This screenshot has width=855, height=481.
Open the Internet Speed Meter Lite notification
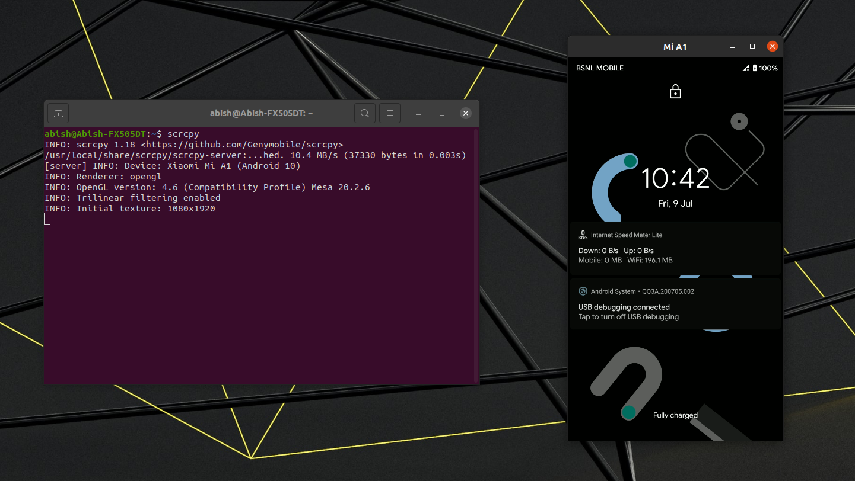675,248
